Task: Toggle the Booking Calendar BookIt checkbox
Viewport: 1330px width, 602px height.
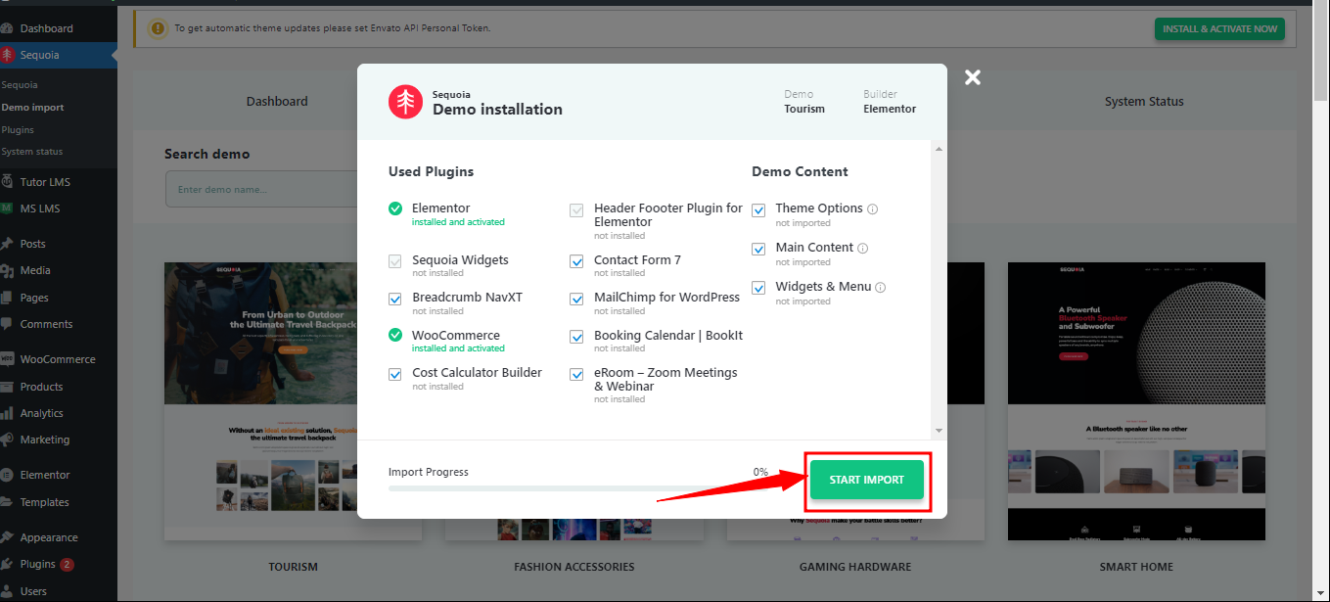Action: (577, 337)
